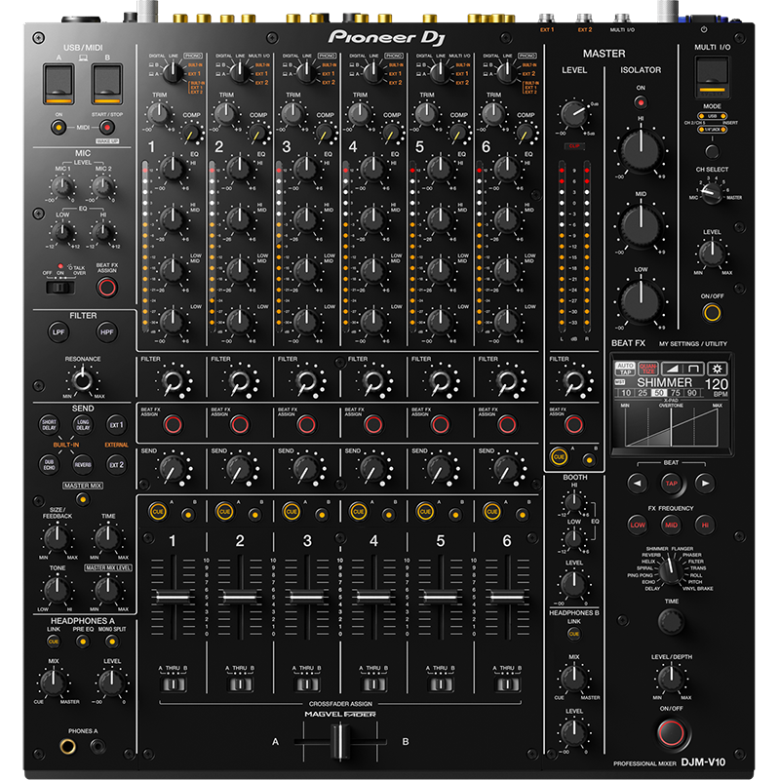The image size is (780, 780).
Task: Click the MAGVEL crossfader cap
Action: (340, 742)
